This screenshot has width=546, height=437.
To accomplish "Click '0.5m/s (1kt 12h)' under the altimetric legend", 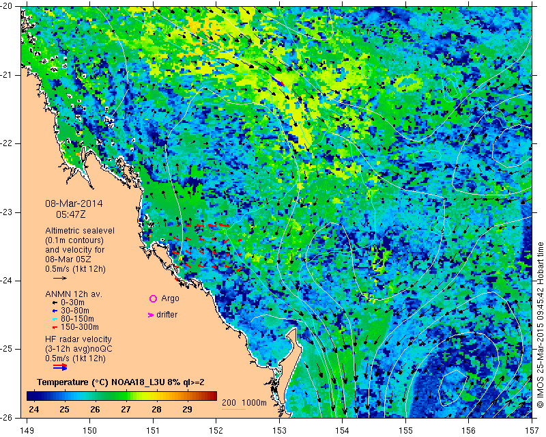I will click(x=75, y=268).
